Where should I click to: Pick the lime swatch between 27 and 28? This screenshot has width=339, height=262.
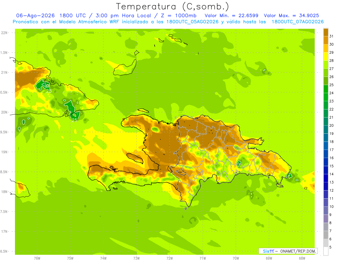pos(326,65)
